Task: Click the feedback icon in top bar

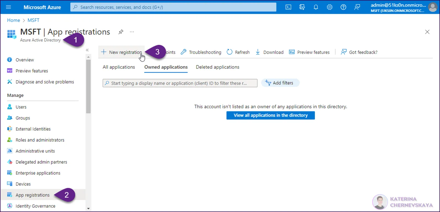Action: [x=357, y=7]
